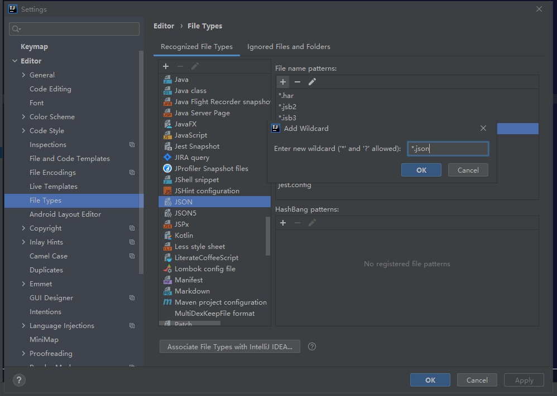
Task: Close the Add Wildcard dialog
Action: [x=483, y=128]
